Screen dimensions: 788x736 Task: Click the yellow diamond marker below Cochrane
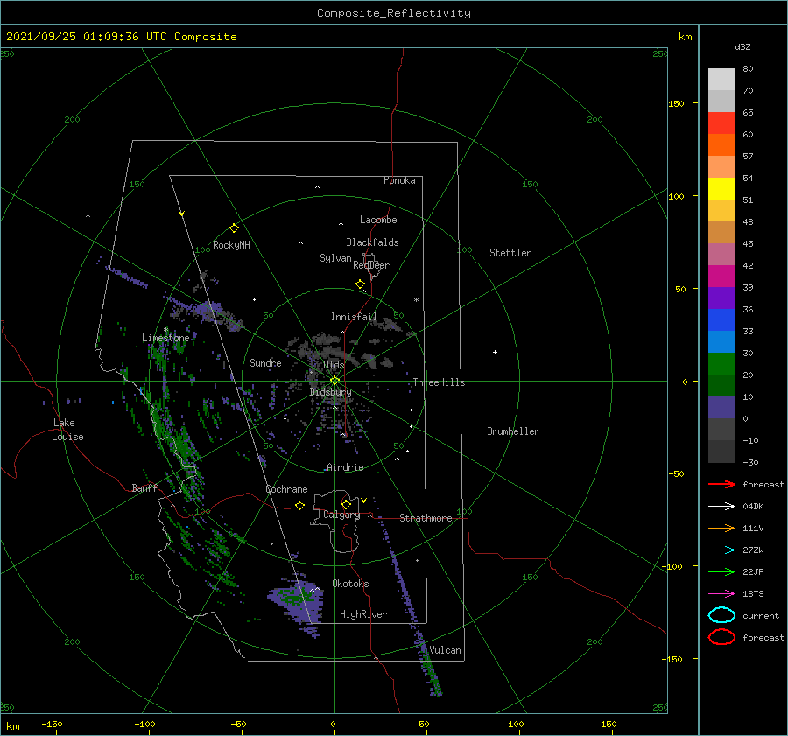tap(300, 505)
